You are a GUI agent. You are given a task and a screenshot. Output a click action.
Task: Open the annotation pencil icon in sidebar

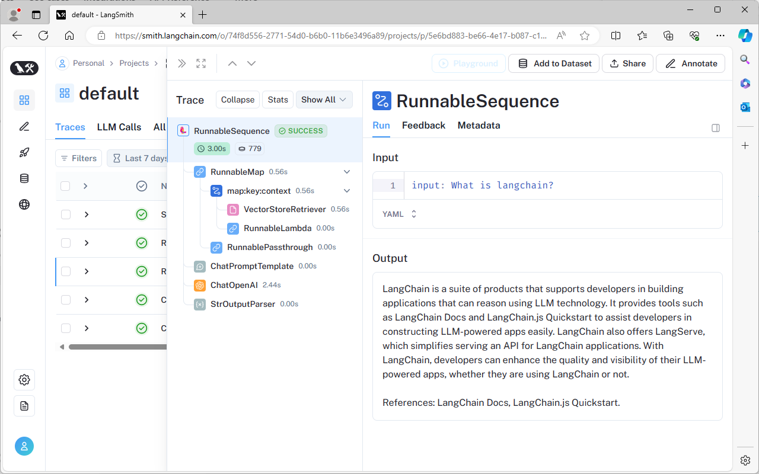[24, 126]
